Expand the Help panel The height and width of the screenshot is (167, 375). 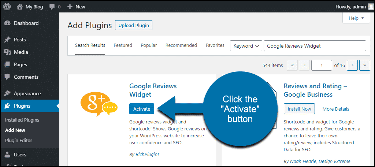356,18
